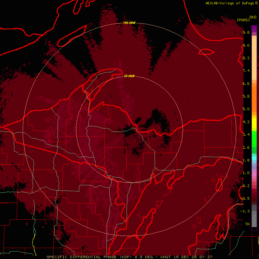Screen dimensions: 259x259
Task: Click the 8.2 value on the color scale
Action: tap(246, 58)
